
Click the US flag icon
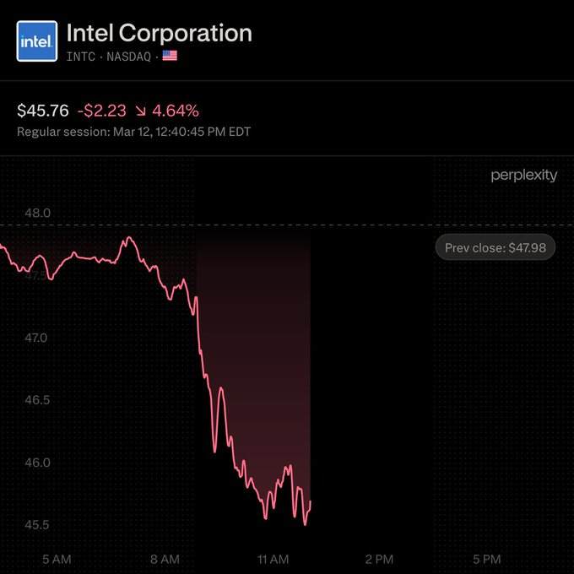170,57
